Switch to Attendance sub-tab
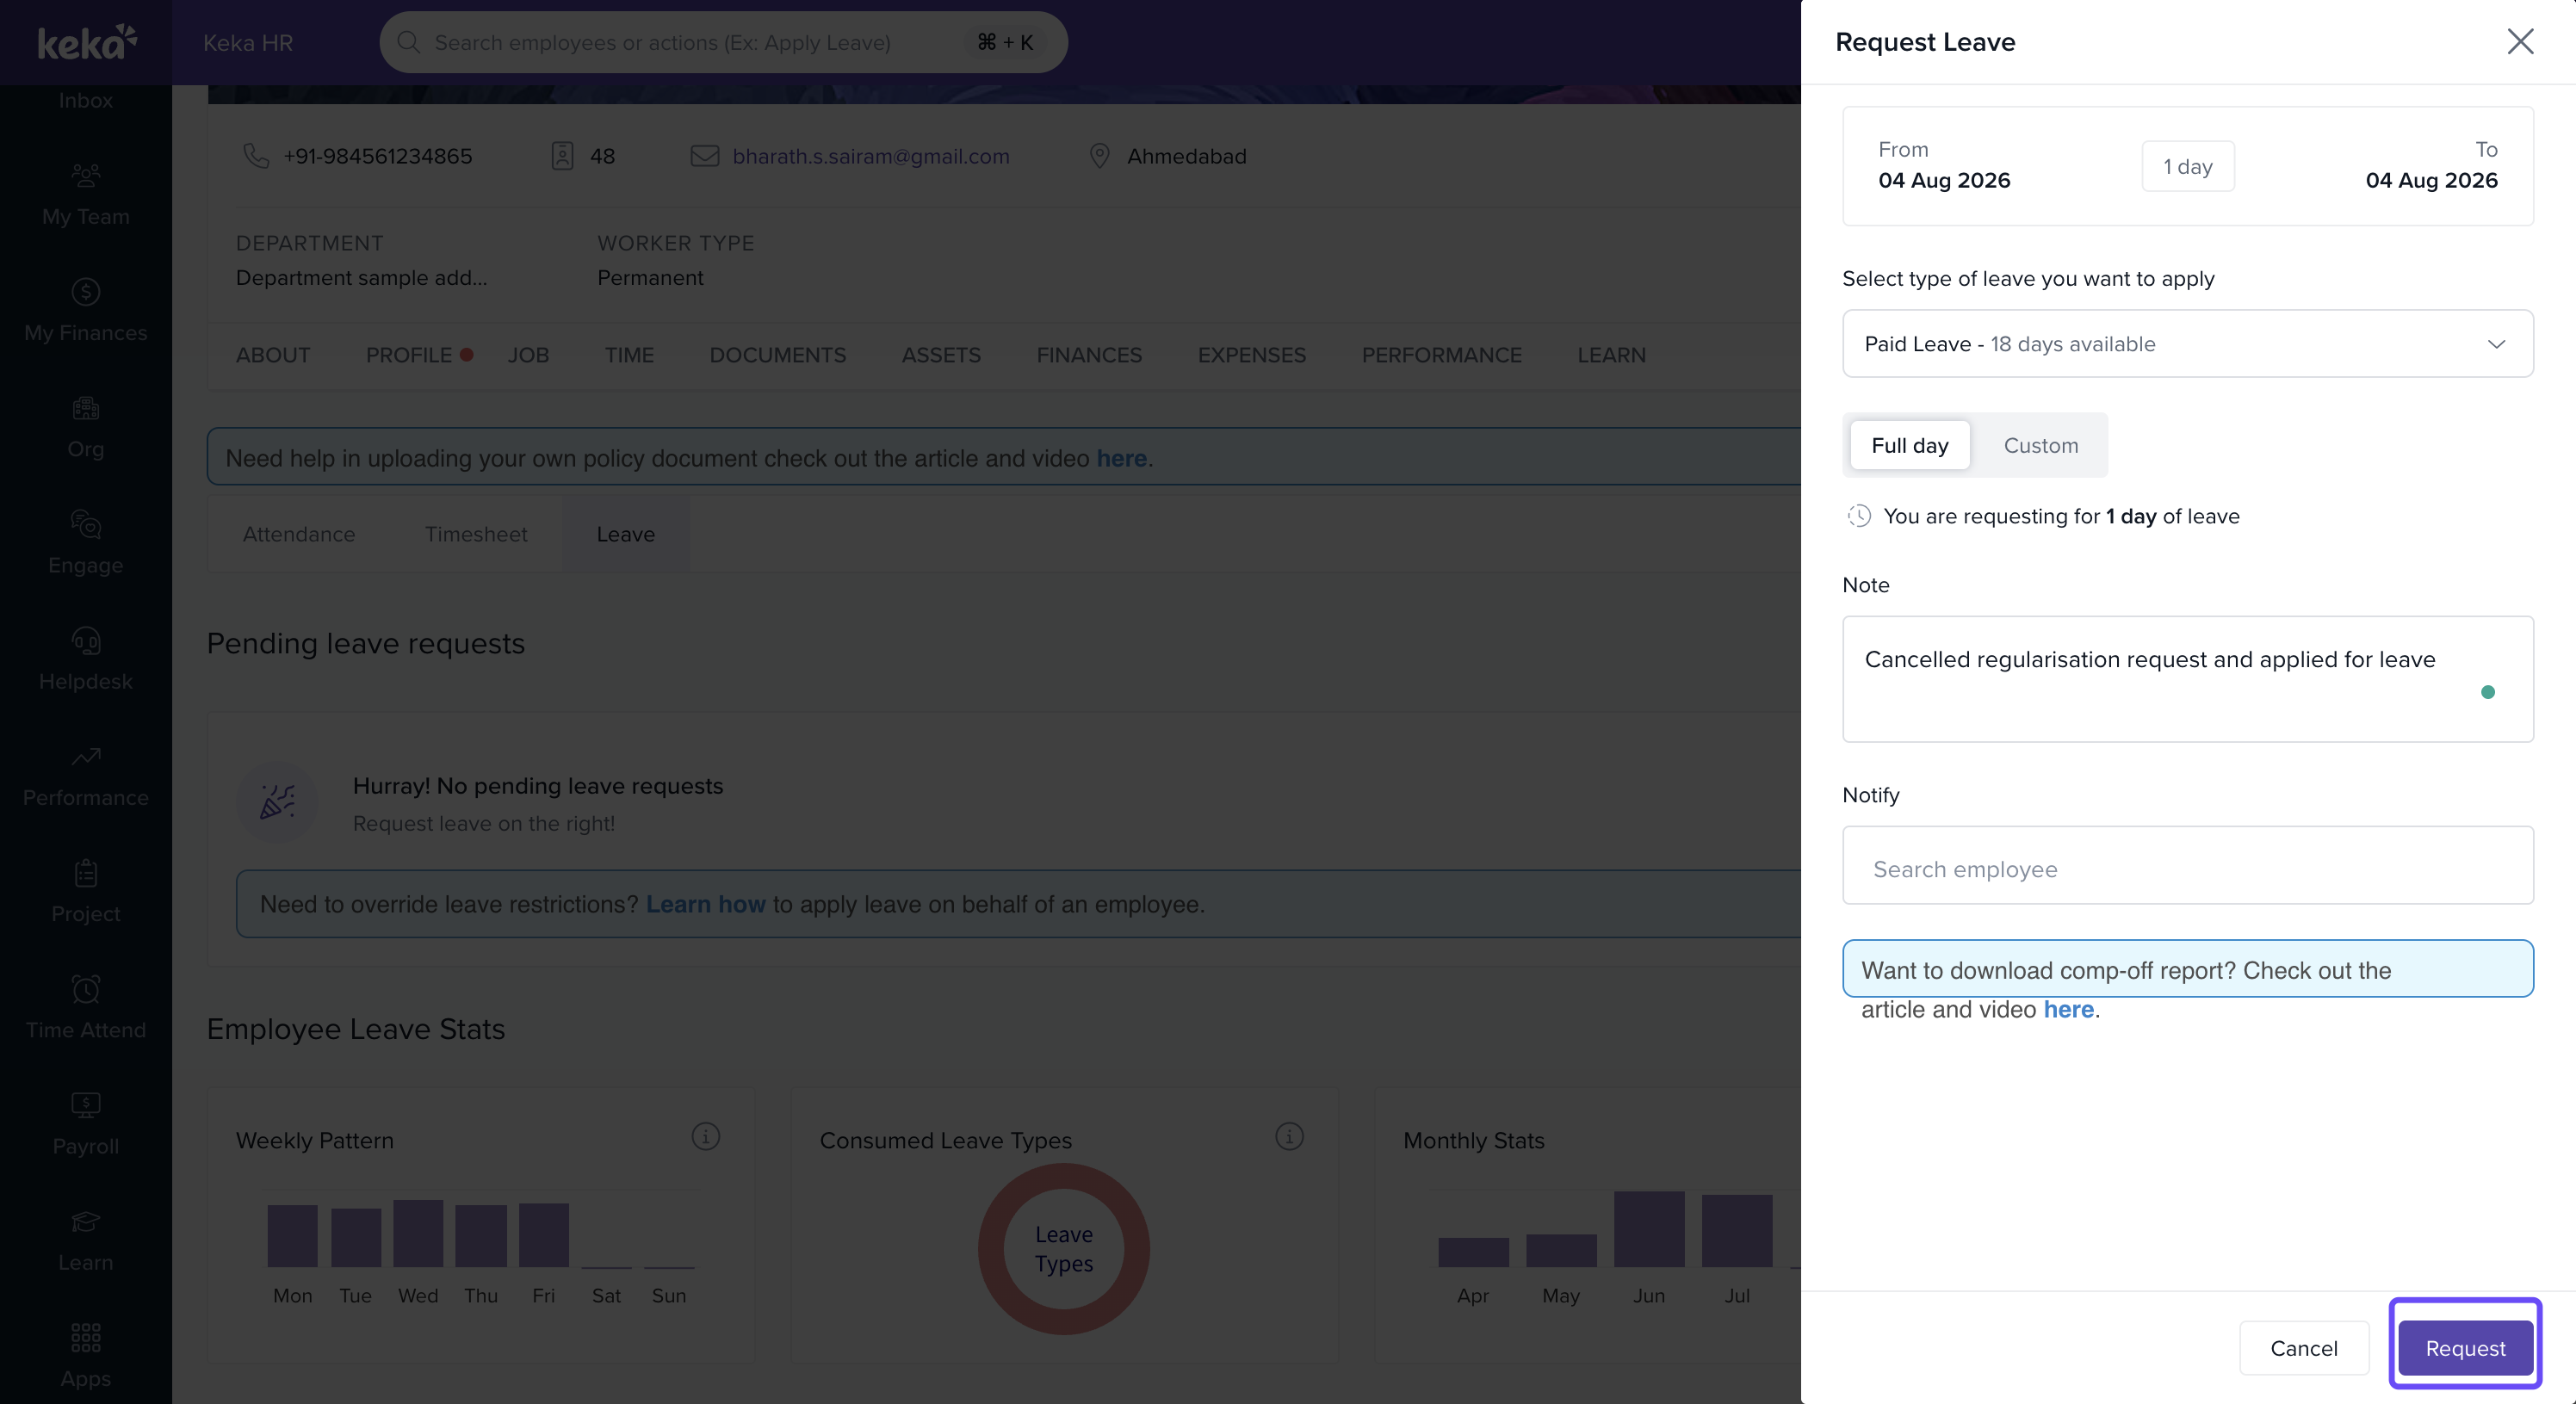Screen dimensions: 2576x1404 (x=299, y=534)
